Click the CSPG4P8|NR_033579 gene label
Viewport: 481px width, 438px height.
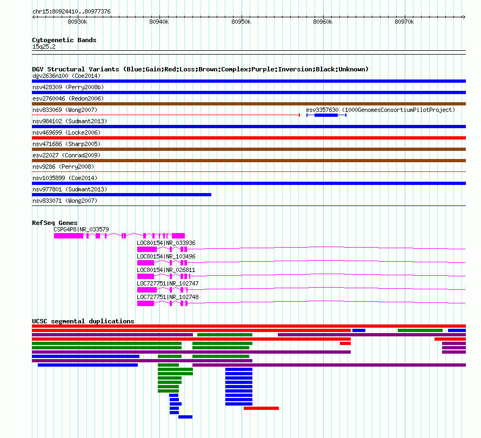click(81, 229)
